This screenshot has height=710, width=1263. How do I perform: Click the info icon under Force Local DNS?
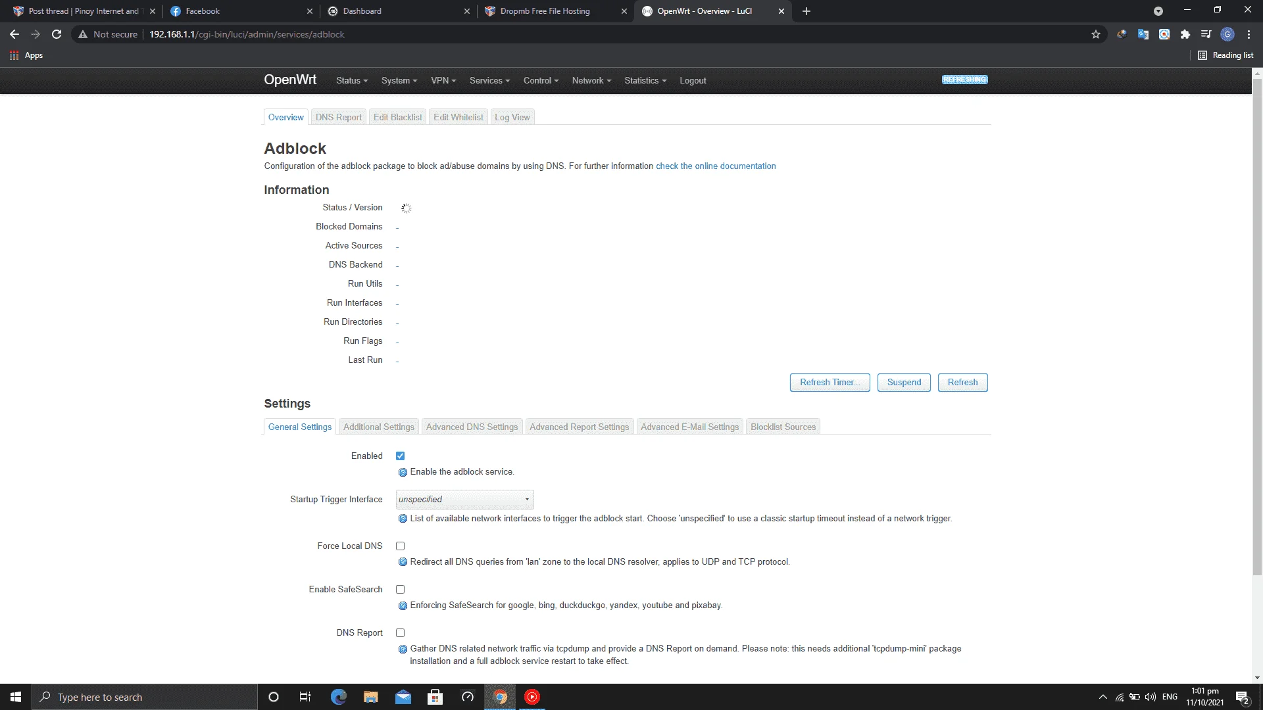click(403, 562)
